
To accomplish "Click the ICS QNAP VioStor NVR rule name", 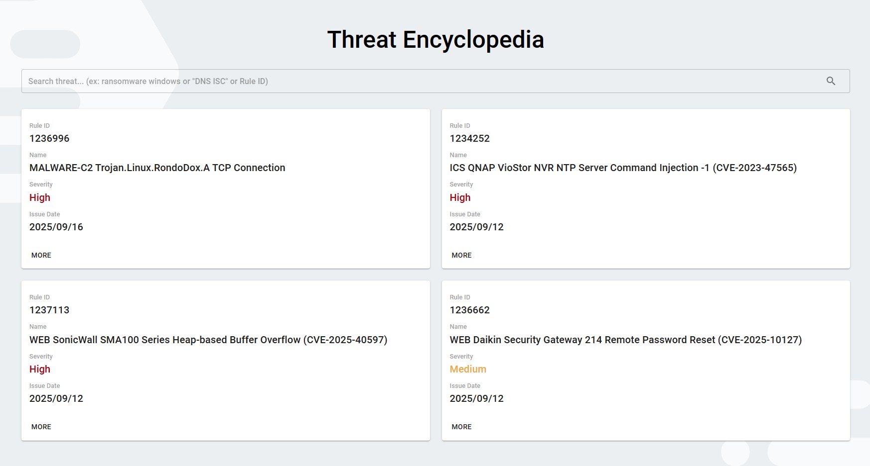I will pos(623,168).
